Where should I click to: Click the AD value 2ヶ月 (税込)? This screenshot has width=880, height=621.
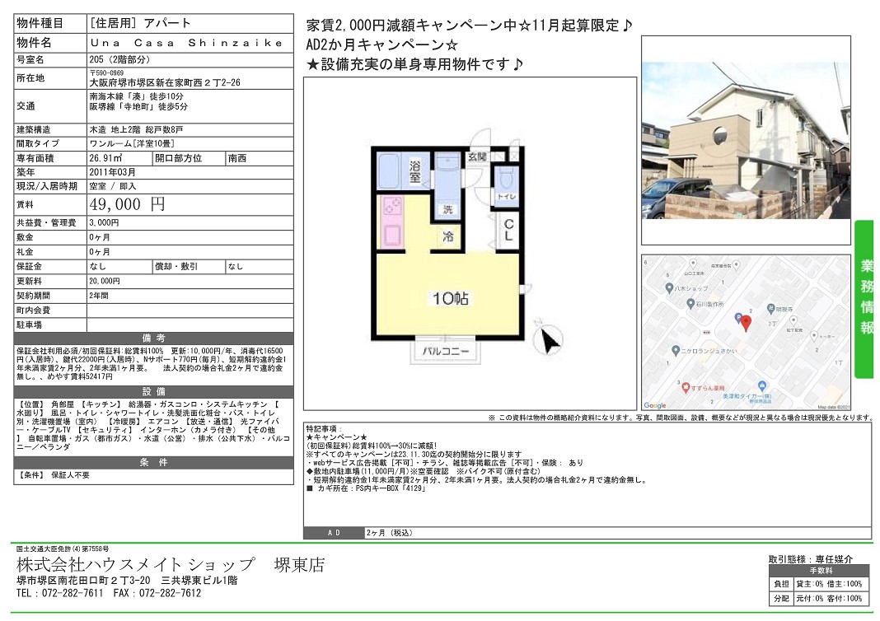389,533
